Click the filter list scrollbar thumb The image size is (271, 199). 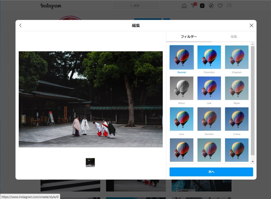pyautogui.click(x=253, y=101)
